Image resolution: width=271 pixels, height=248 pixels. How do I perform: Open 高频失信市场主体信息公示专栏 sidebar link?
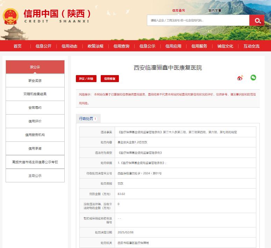click(35, 162)
